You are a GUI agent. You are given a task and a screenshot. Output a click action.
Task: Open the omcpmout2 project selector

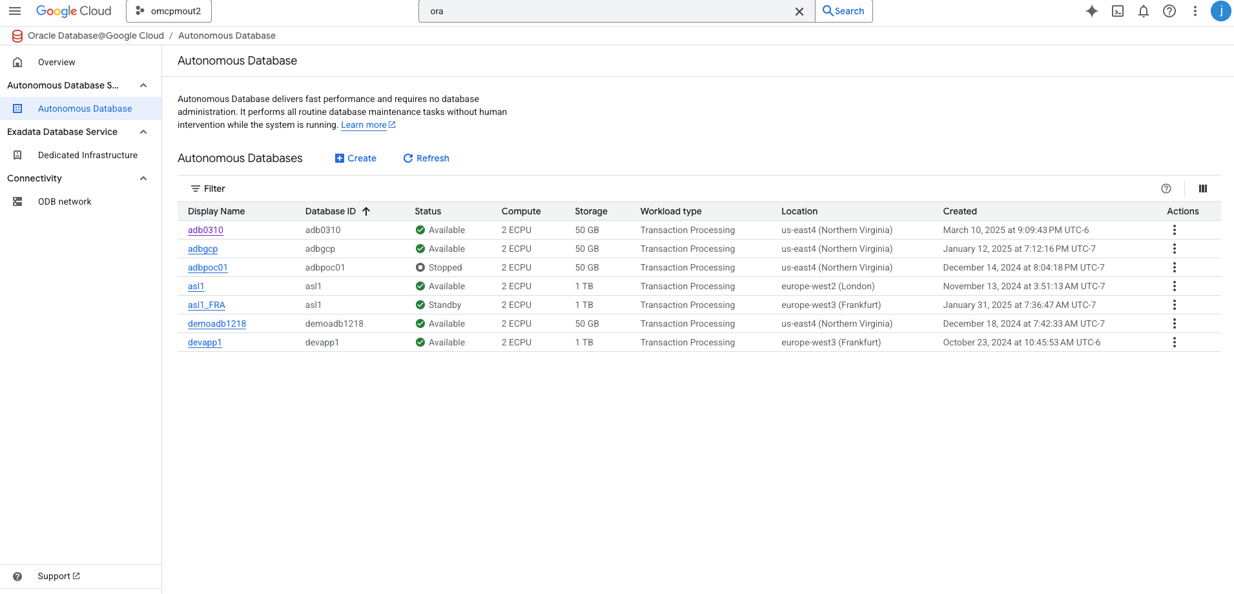[x=169, y=11]
